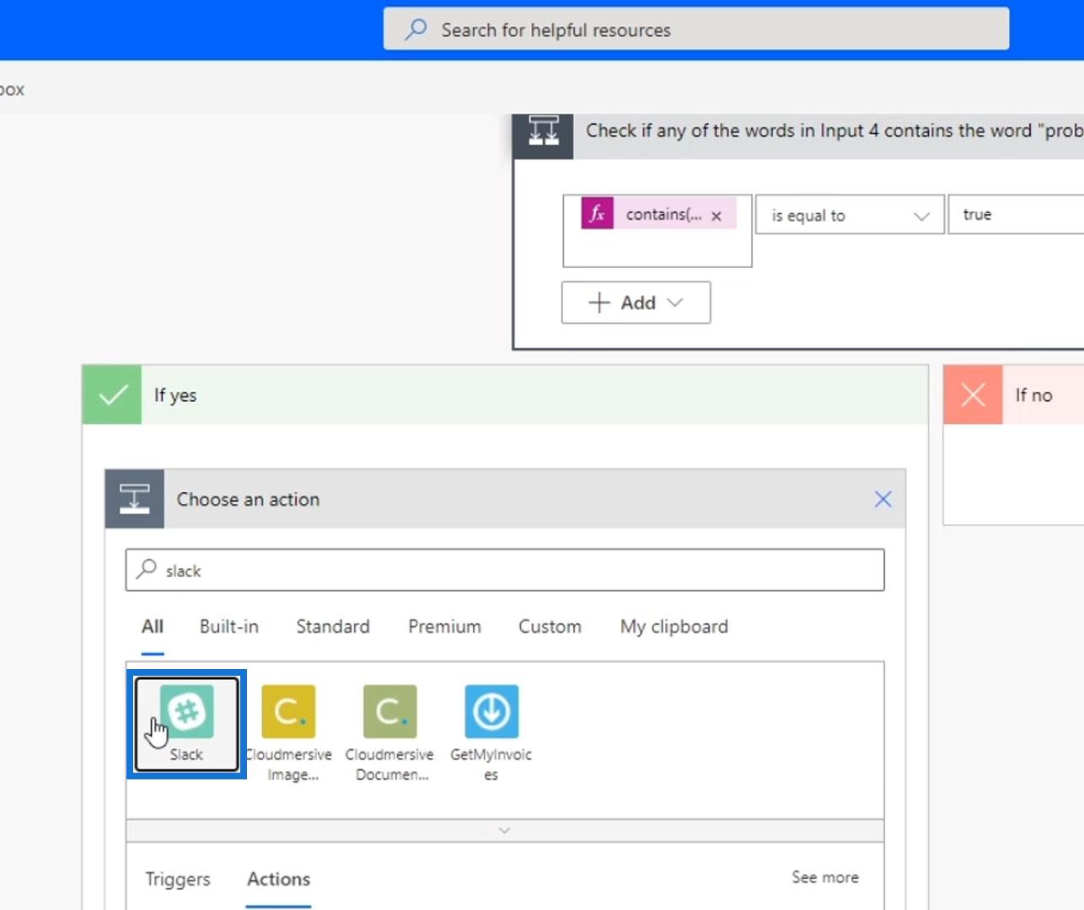Click the magnifier icon in the top search bar
The width and height of the screenshot is (1084, 910).
point(416,29)
